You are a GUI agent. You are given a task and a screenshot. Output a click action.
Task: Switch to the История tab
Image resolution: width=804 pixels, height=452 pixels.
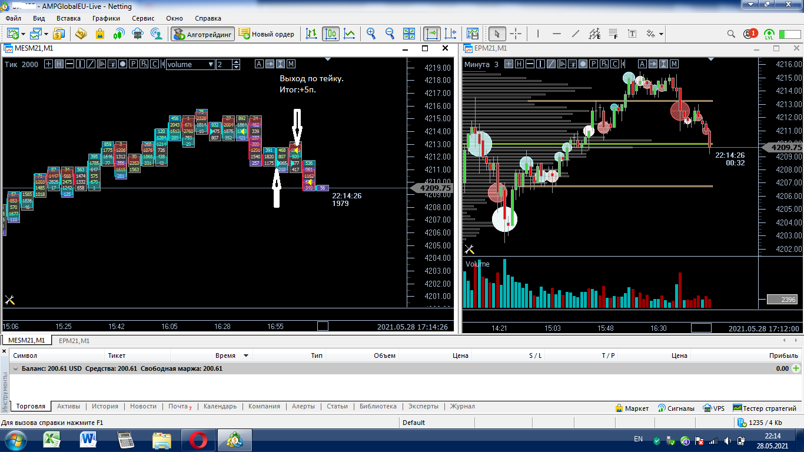[105, 406]
